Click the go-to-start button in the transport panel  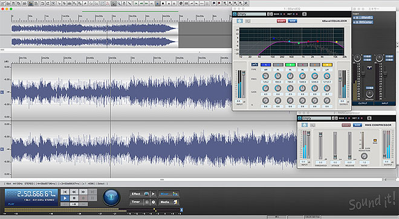coord(65,192)
